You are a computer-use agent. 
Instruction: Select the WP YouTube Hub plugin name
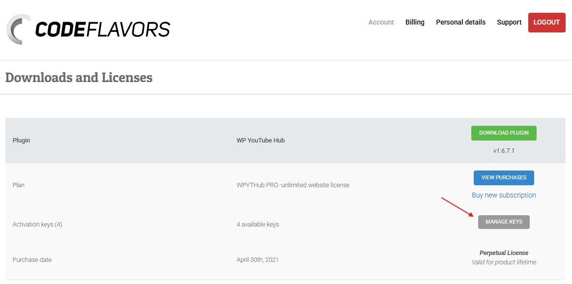click(260, 141)
